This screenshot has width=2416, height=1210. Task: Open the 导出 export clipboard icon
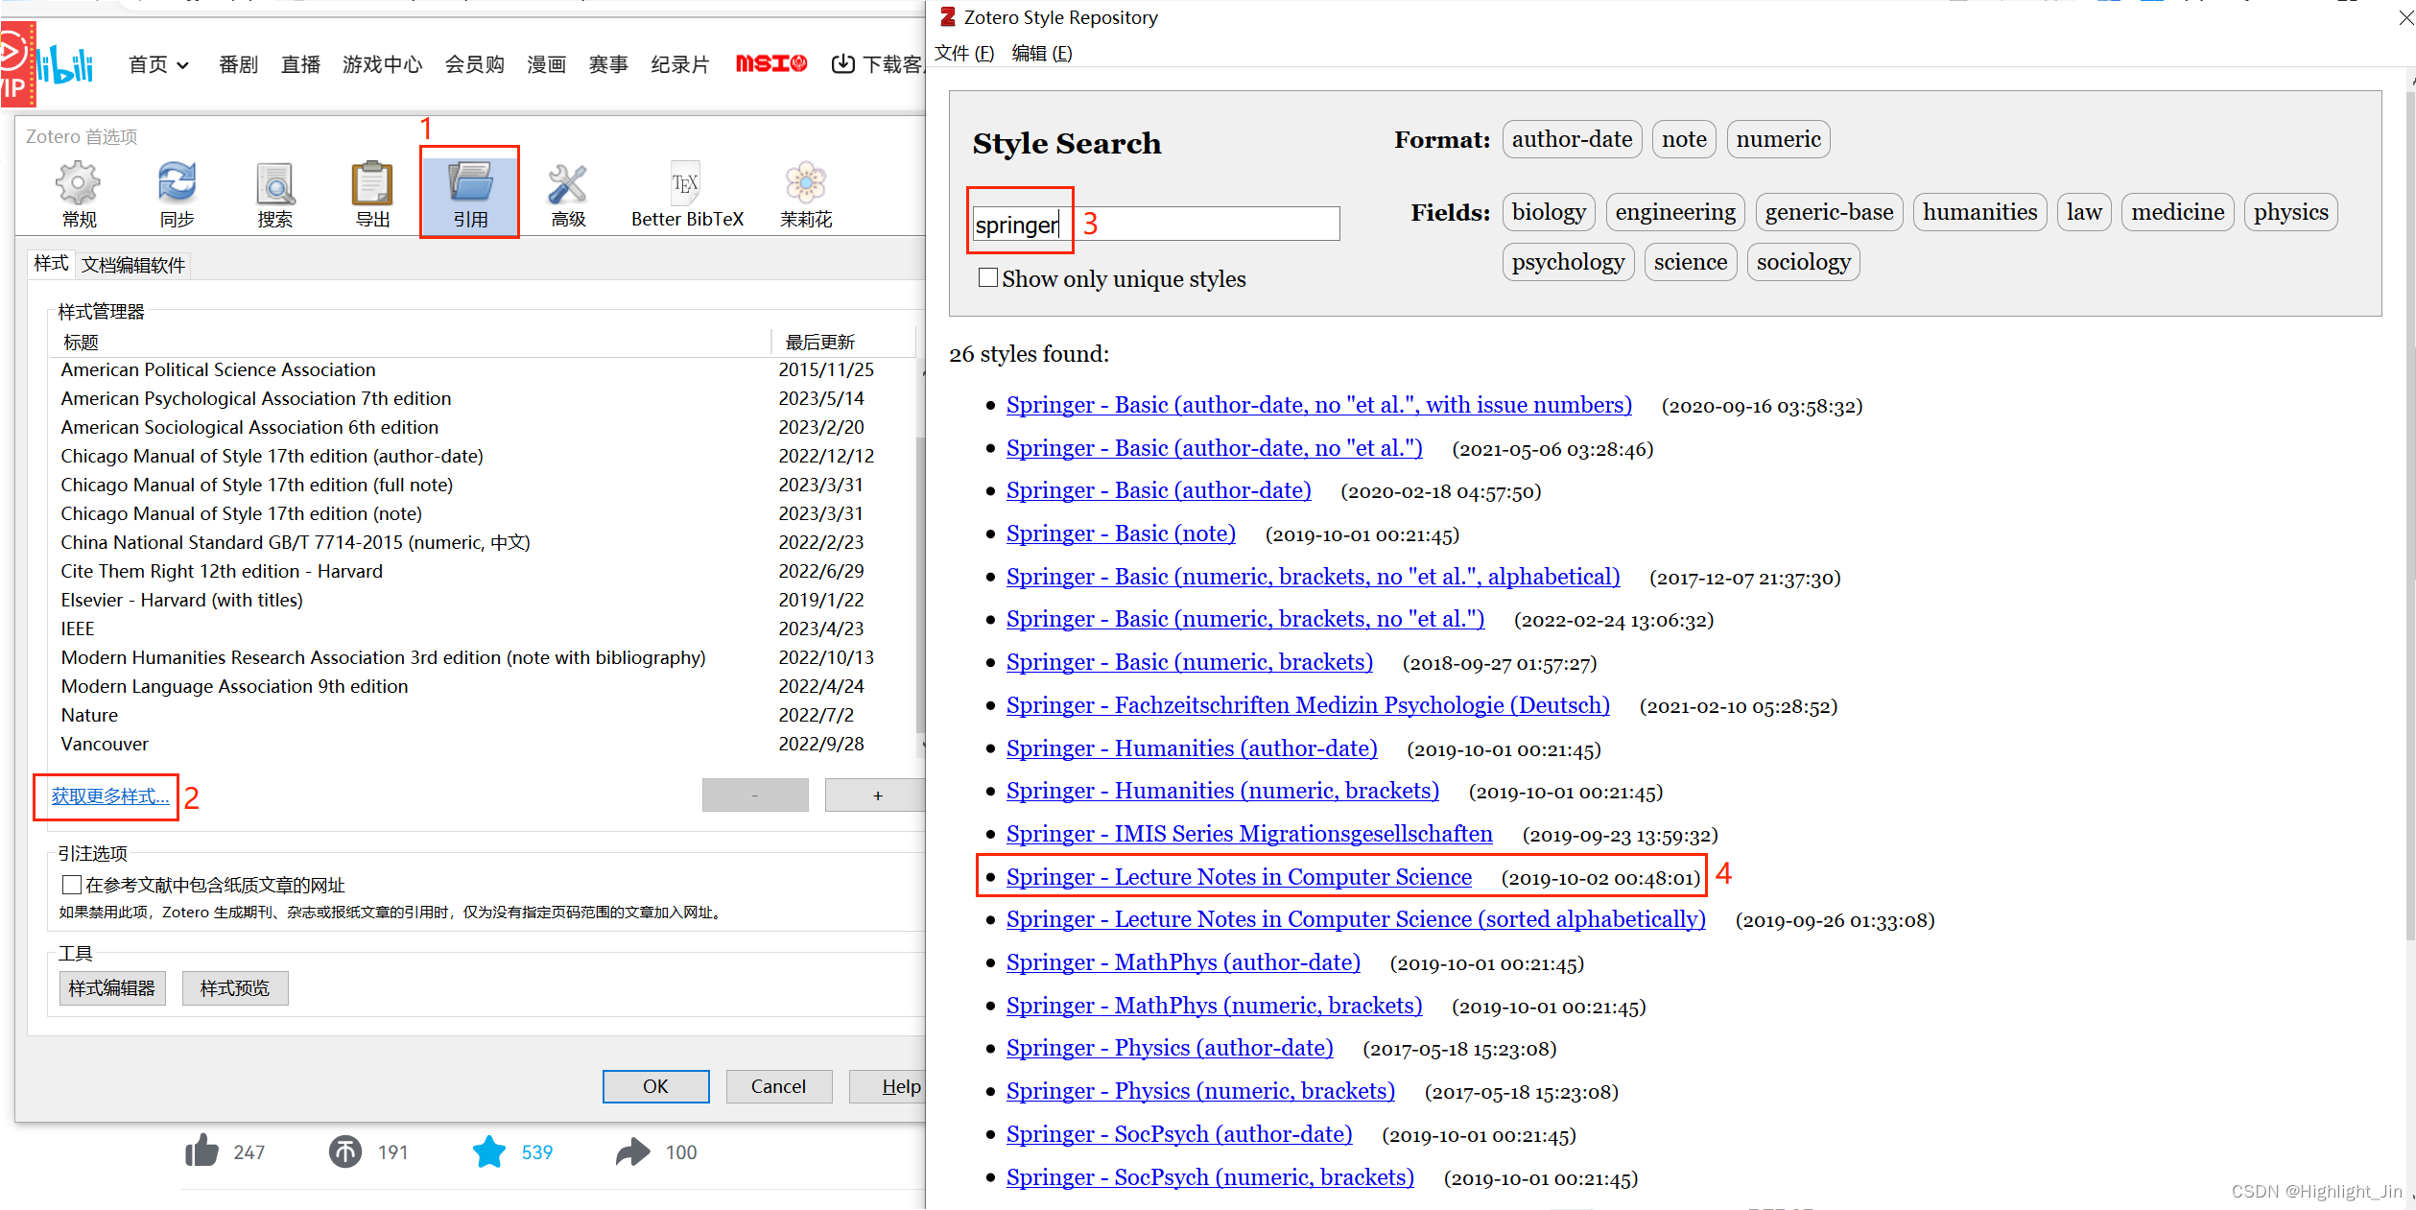pyautogui.click(x=372, y=185)
